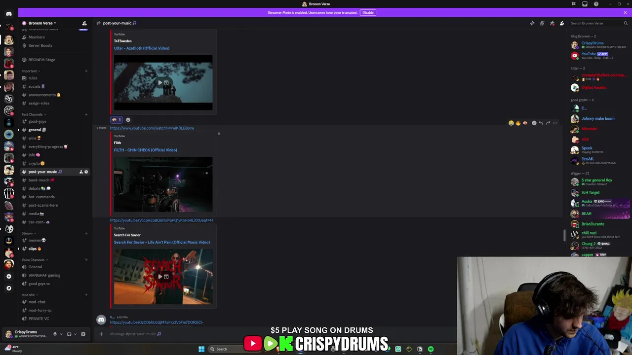Open User Settings gear icon
This screenshot has width=632, height=355.
click(83, 334)
